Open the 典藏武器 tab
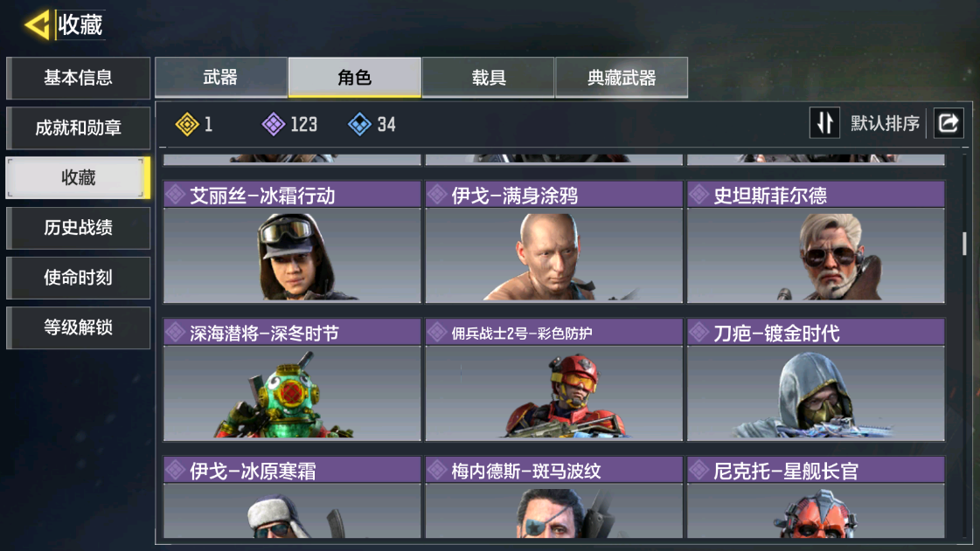Image resolution: width=980 pixels, height=551 pixels. tap(622, 78)
